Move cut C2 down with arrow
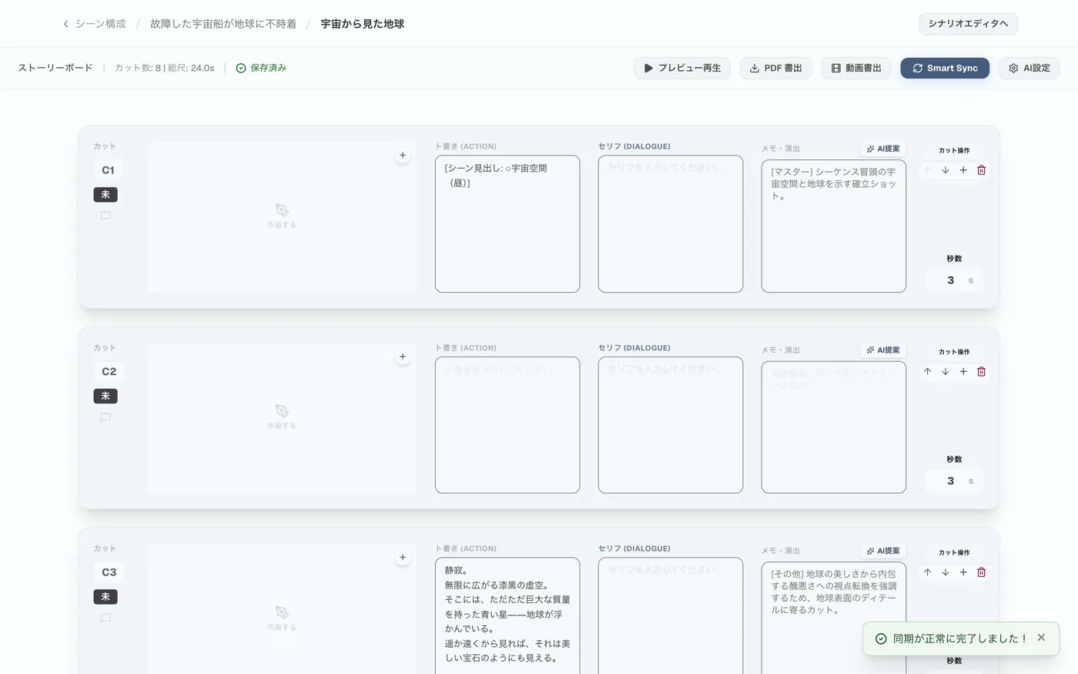Image resolution: width=1078 pixels, height=674 pixels. click(x=946, y=371)
